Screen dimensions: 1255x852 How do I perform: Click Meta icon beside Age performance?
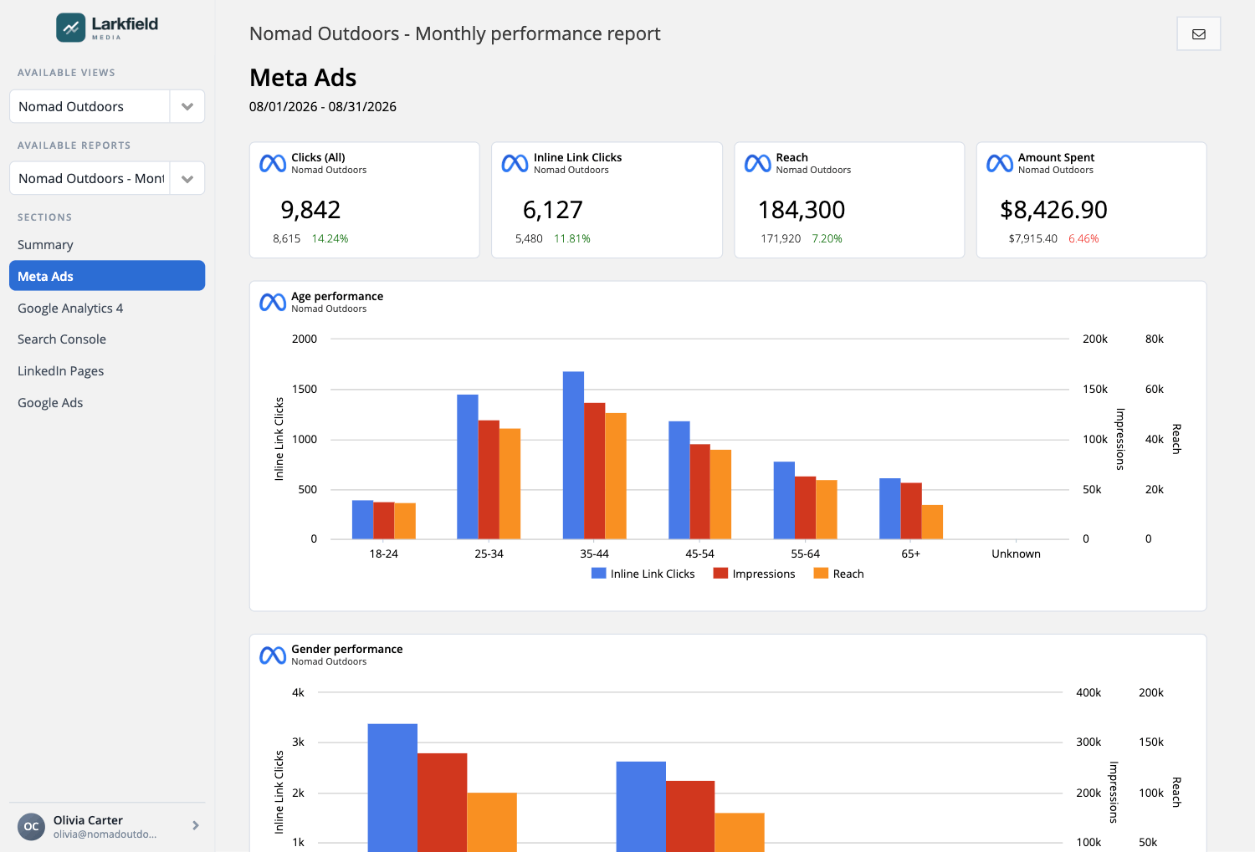click(273, 303)
